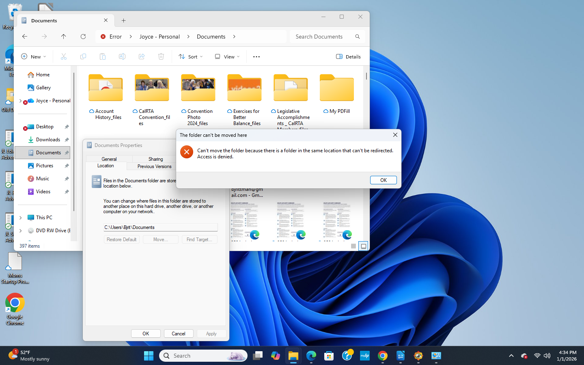Screen dimensions: 584x365
Task: Open Microsoft Edge from the taskbar
Action: point(311,356)
